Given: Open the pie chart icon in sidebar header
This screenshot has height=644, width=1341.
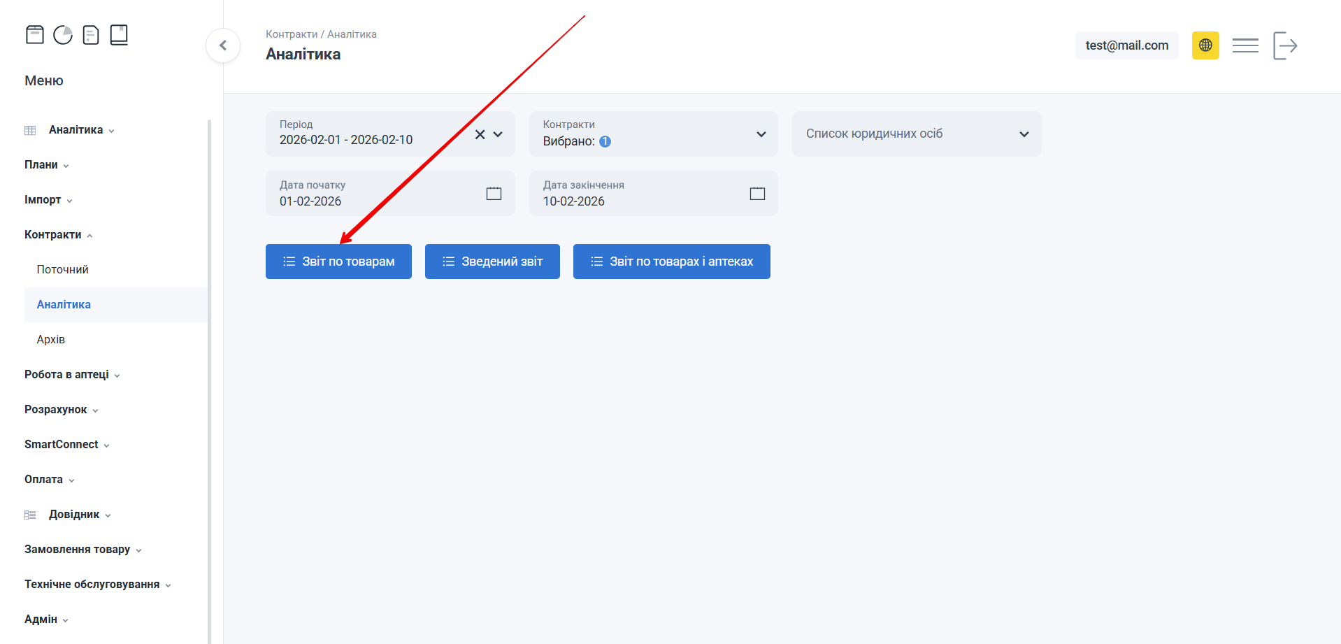Looking at the screenshot, I should coord(63,35).
